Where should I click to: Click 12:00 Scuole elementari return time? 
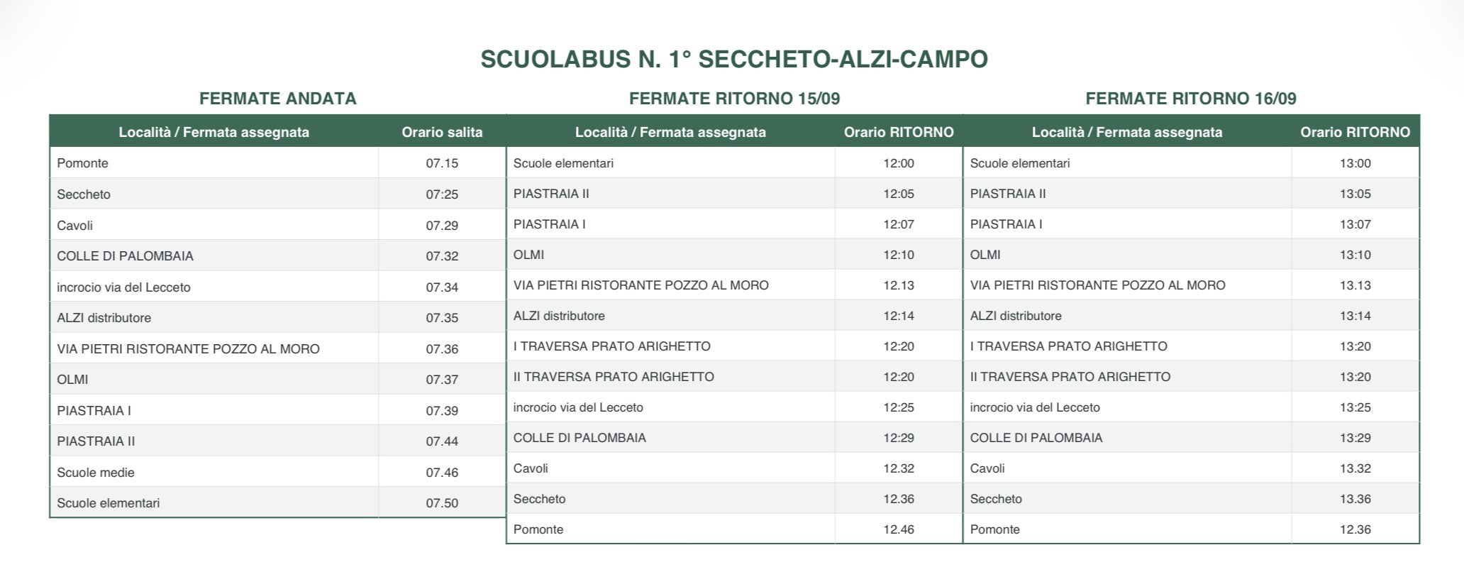tap(899, 163)
